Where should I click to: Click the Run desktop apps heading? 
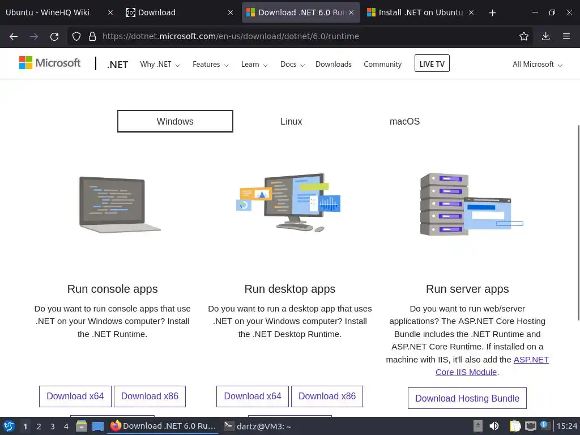coord(290,289)
